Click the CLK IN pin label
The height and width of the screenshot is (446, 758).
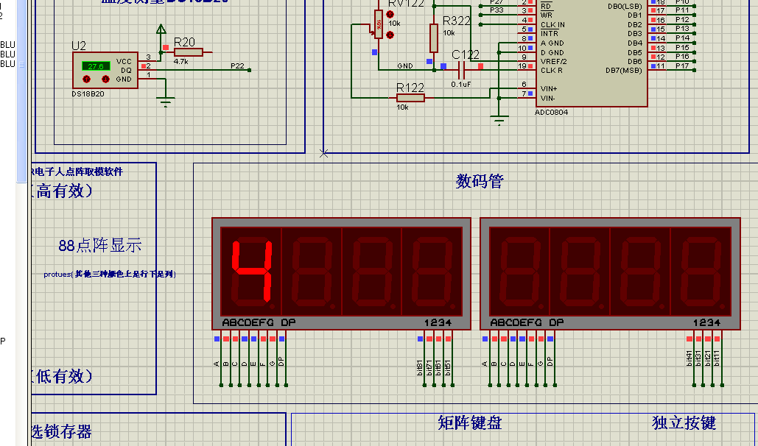coord(552,24)
